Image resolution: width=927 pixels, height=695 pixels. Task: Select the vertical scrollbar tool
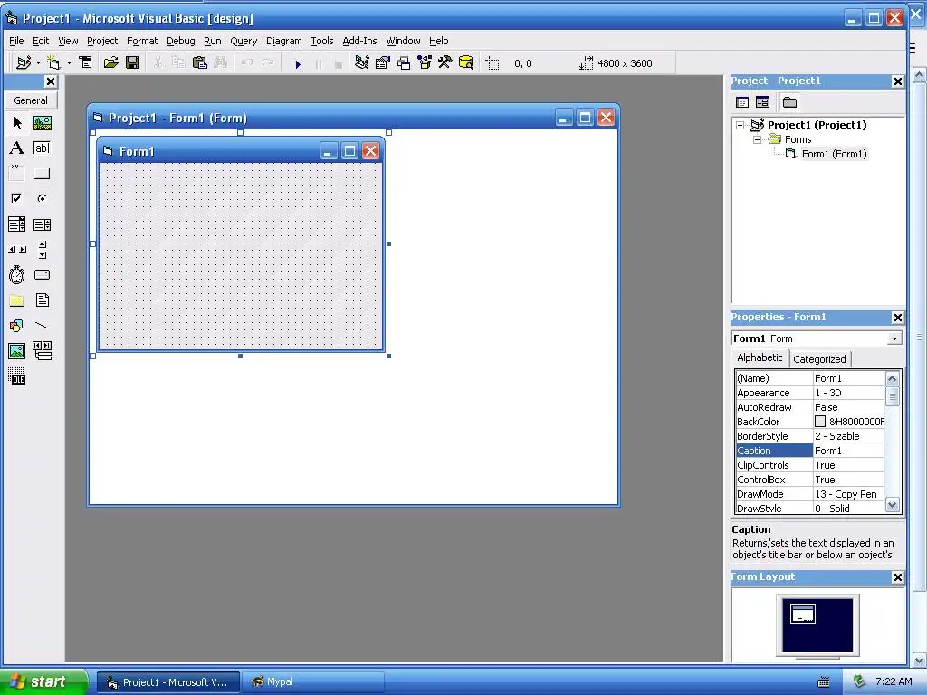point(42,250)
